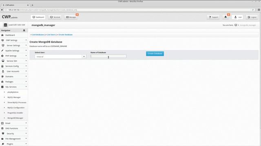Expand CWP Settings arrow

click(26, 40)
